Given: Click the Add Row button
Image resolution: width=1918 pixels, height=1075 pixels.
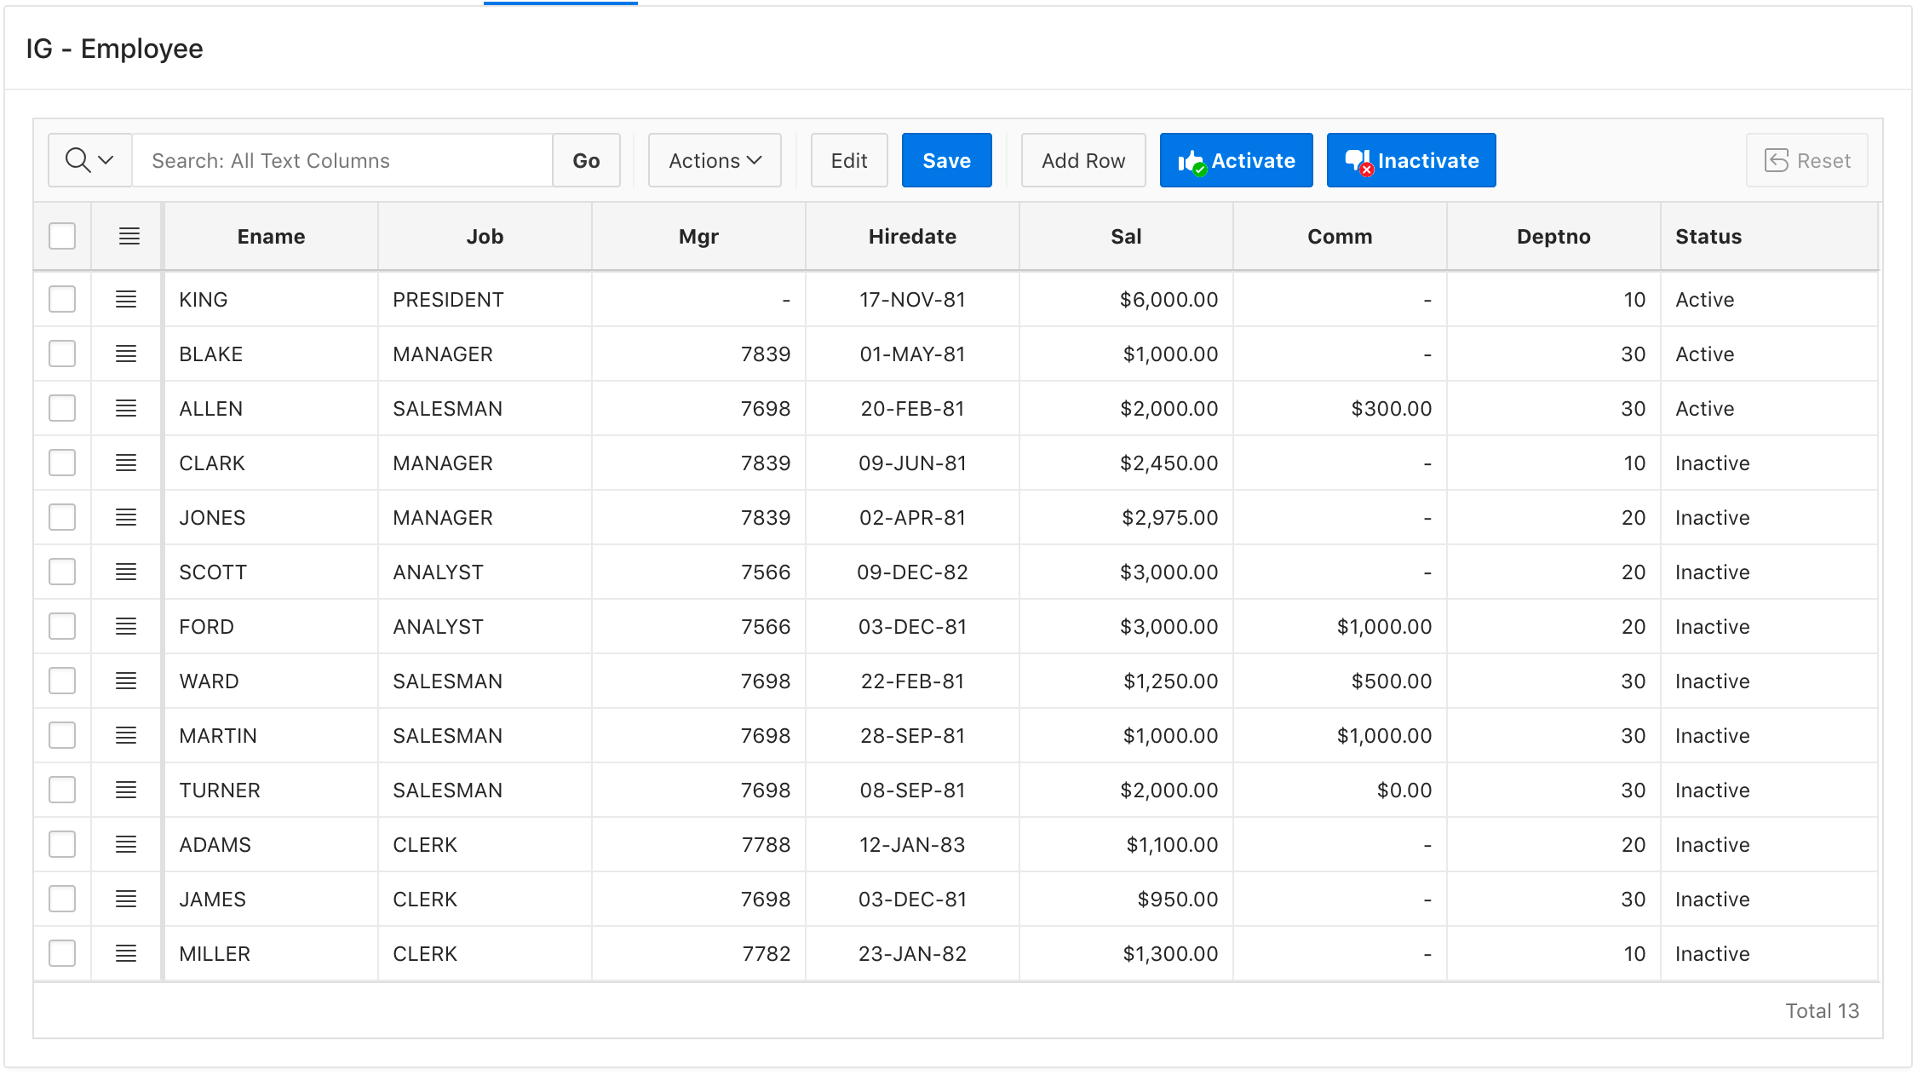Looking at the screenshot, I should (x=1082, y=160).
